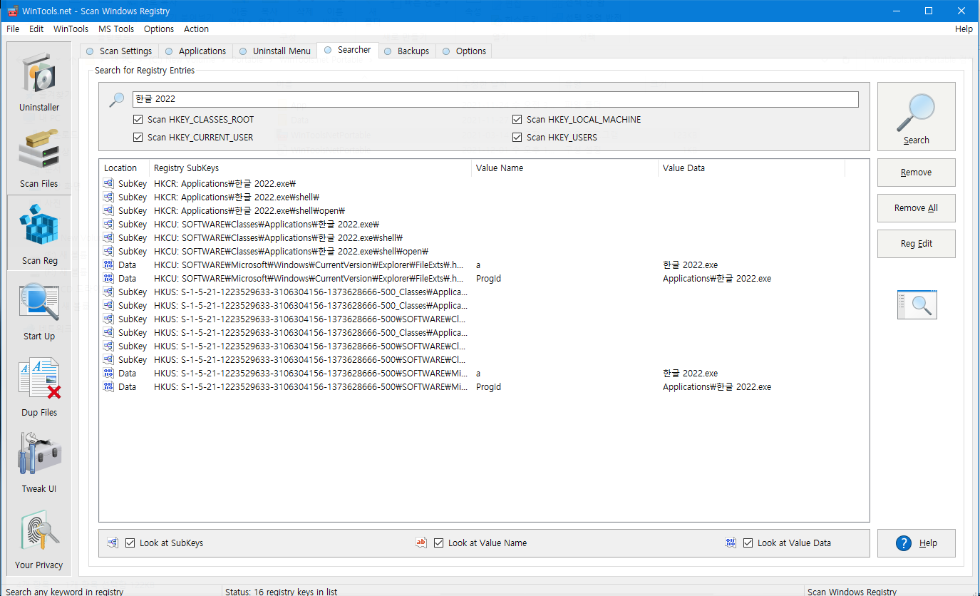Click value data 한글 2022.exe in HKCU row
Viewport: 980px width, 596px height.
click(x=690, y=264)
